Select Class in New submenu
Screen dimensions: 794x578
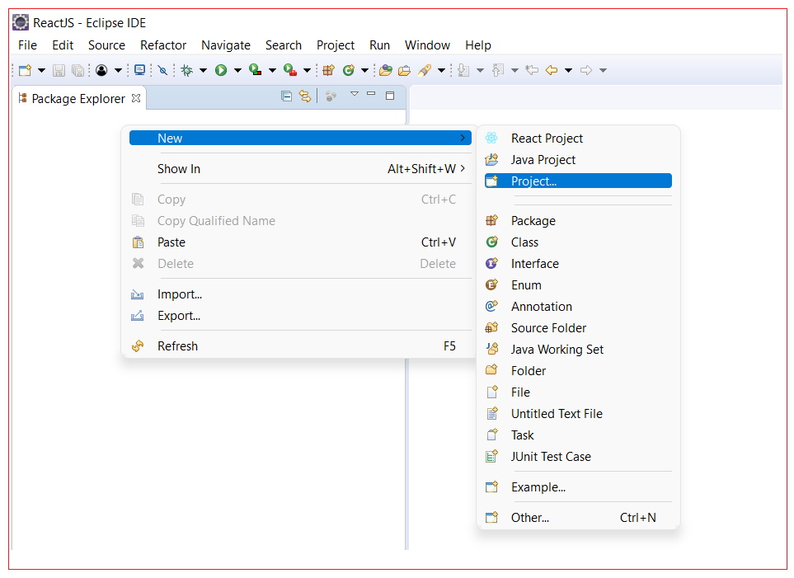[x=578, y=242]
